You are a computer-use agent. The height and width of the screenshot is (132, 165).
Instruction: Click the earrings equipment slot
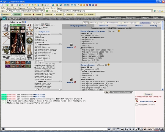coord(29,25)
